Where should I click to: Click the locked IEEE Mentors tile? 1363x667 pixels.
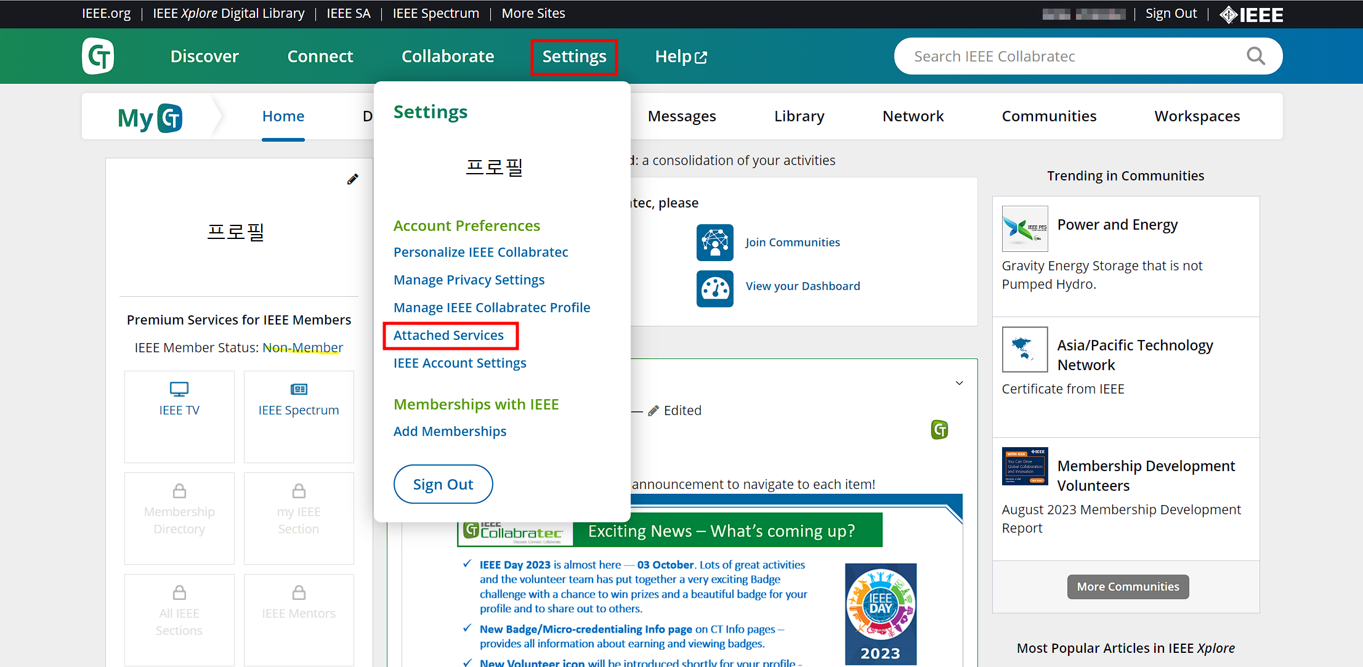click(x=299, y=619)
